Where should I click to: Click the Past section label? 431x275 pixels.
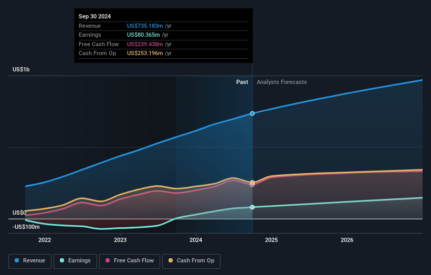(242, 82)
